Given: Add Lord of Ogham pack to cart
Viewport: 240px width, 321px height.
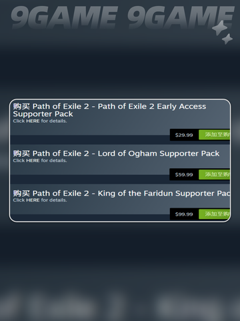Looking at the screenshot, I should click(x=214, y=174).
